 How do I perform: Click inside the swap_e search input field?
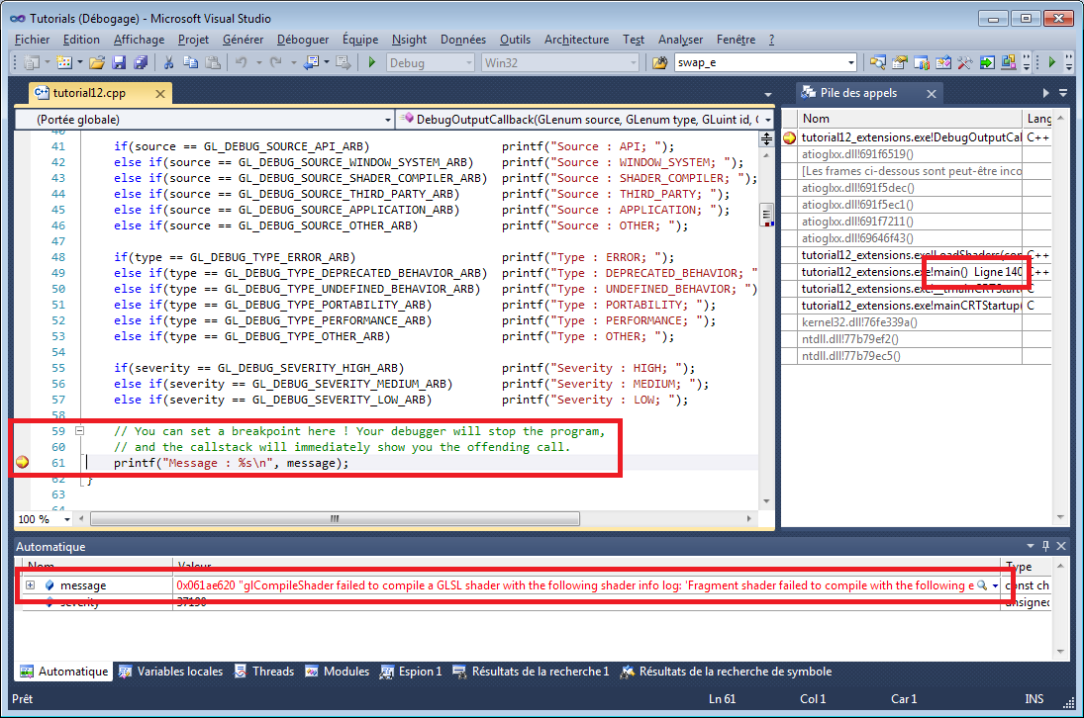759,63
